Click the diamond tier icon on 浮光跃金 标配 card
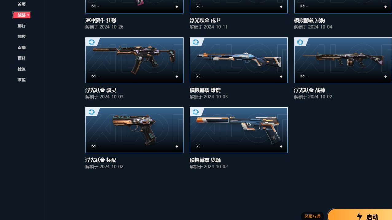392x220 pixels. 177,146
